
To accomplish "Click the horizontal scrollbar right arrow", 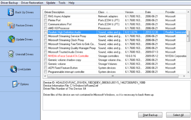I will 184,76.
